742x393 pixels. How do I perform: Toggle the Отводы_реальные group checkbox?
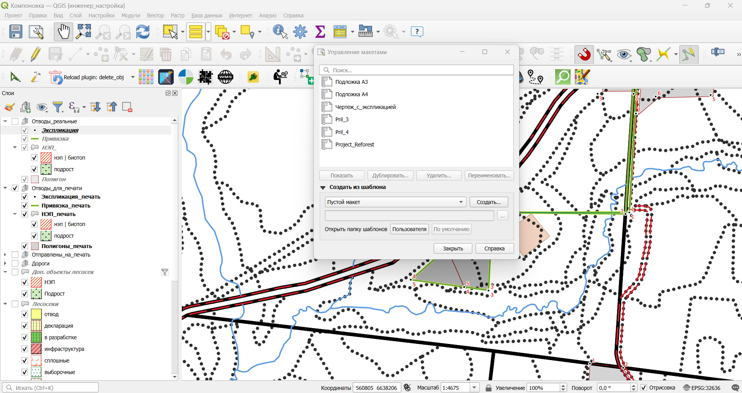[x=15, y=121]
